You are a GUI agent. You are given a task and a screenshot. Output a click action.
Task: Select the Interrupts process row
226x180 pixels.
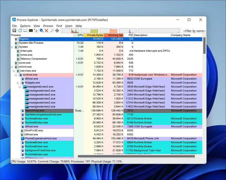point(107,51)
